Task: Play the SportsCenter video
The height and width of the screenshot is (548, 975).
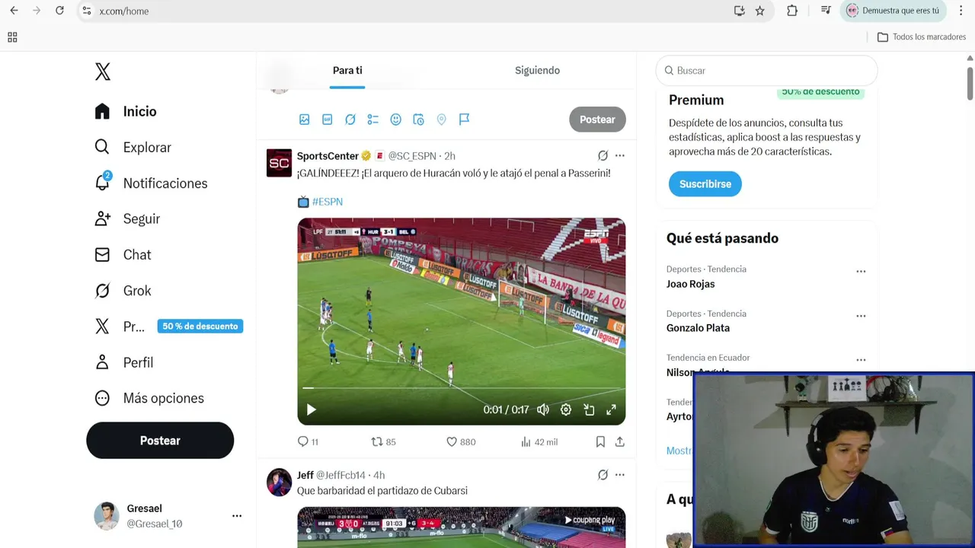Action: 311,409
